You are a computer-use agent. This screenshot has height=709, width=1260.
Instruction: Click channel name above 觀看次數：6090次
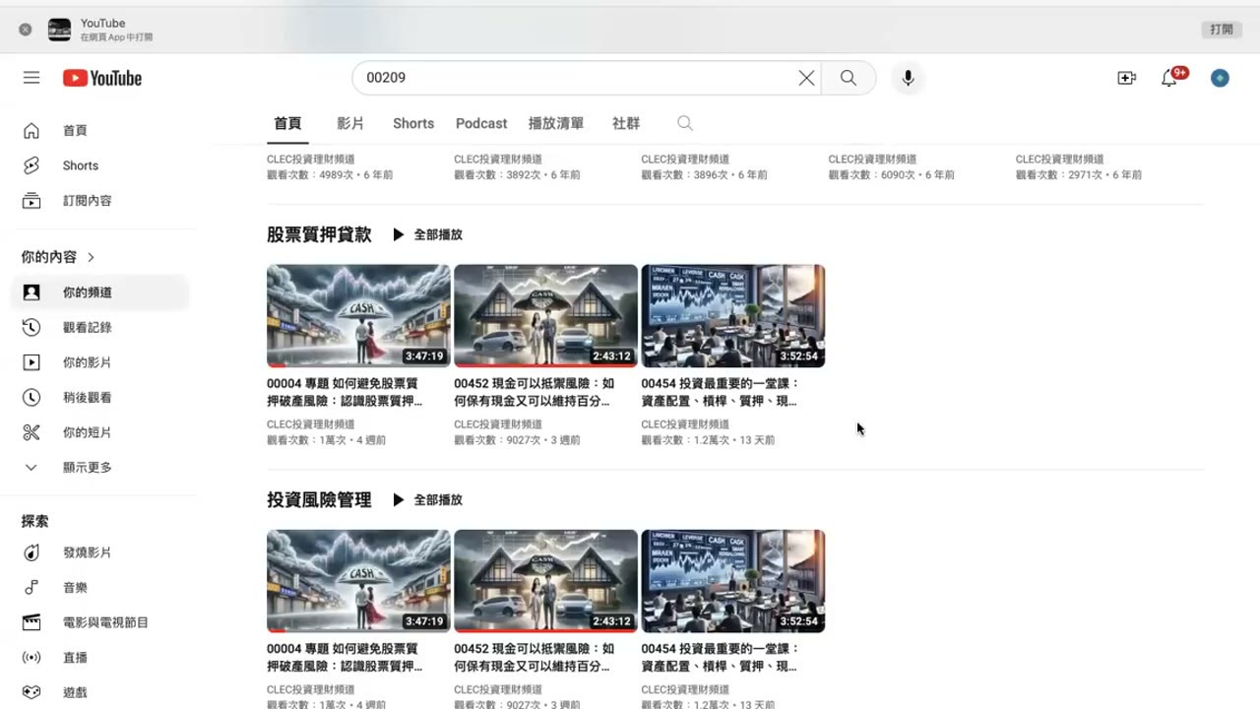pyautogui.click(x=872, y=160)
